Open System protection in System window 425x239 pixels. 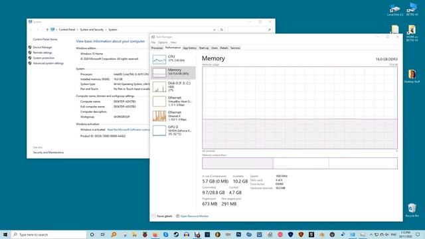pyautogui.click(x=44, y=58)
